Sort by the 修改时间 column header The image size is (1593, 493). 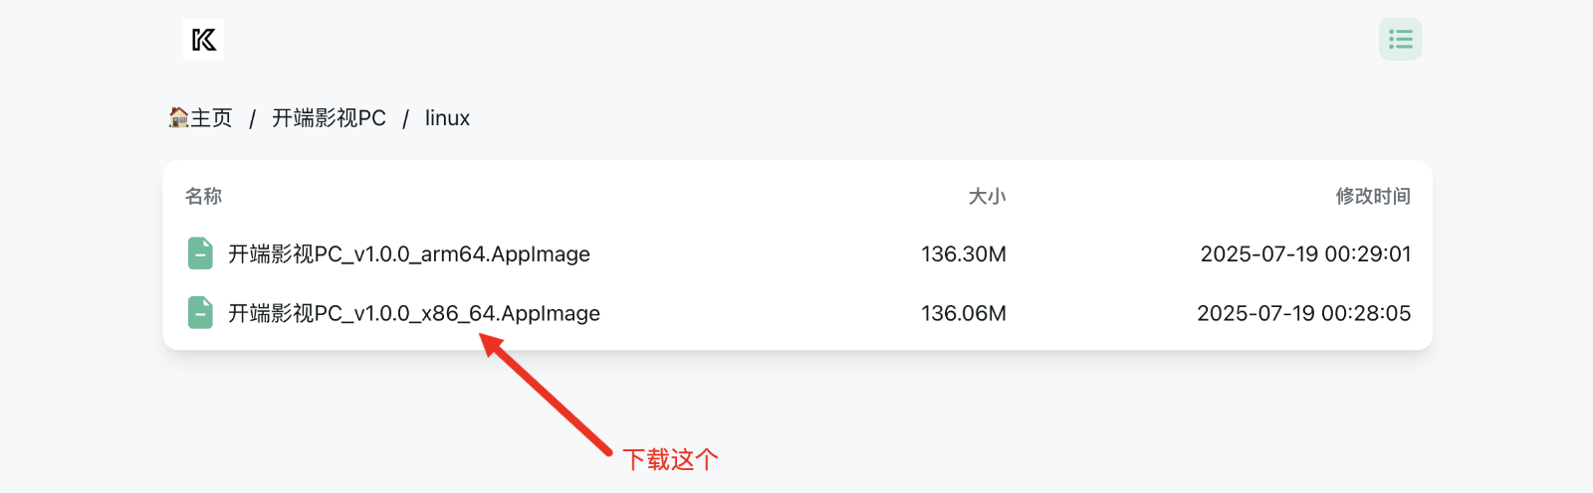pyautogui.click(x=1373, y=197)
